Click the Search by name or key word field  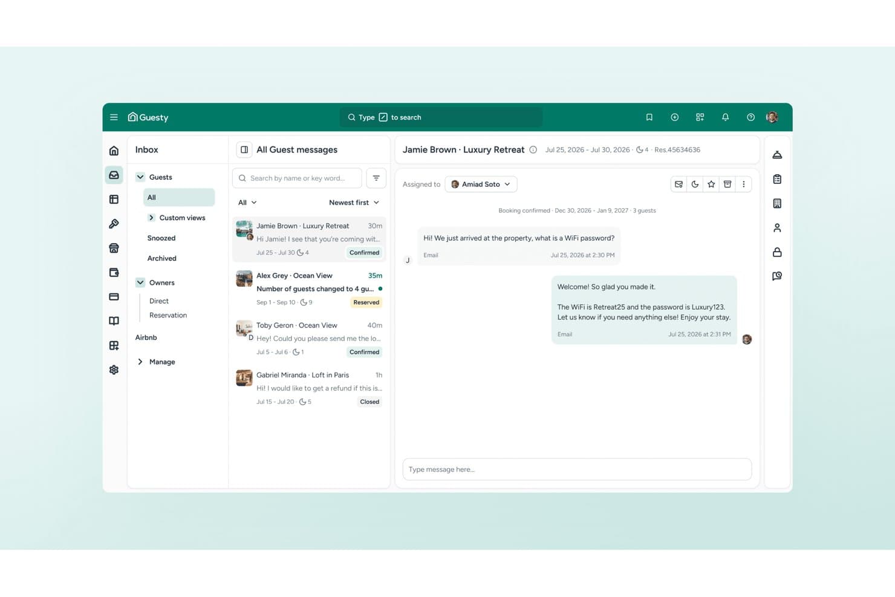(x=297, y=178)
